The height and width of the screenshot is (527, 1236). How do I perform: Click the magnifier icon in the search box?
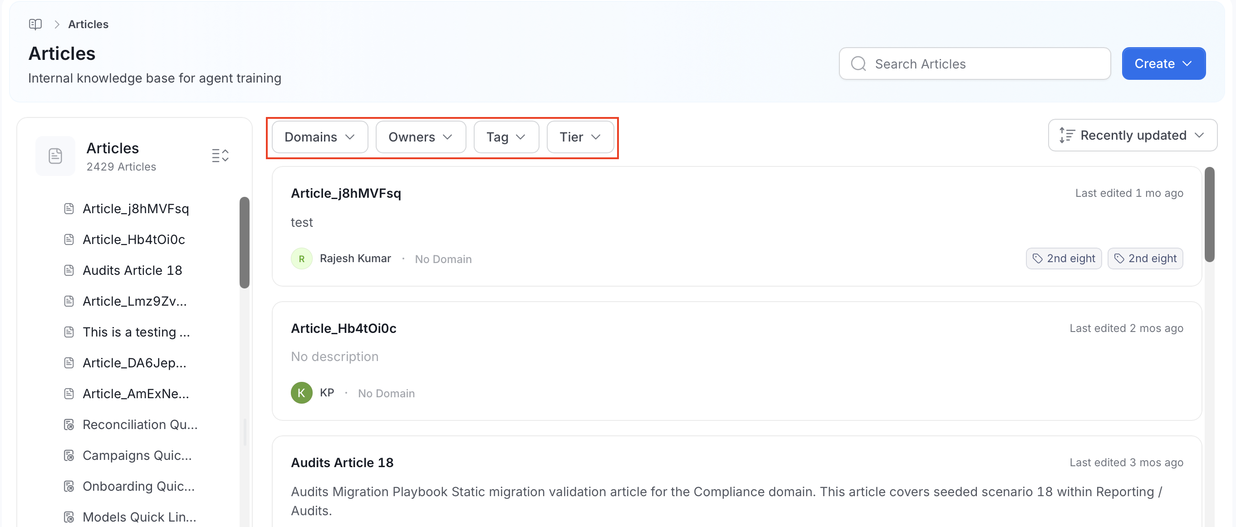[x=858, y=63]
